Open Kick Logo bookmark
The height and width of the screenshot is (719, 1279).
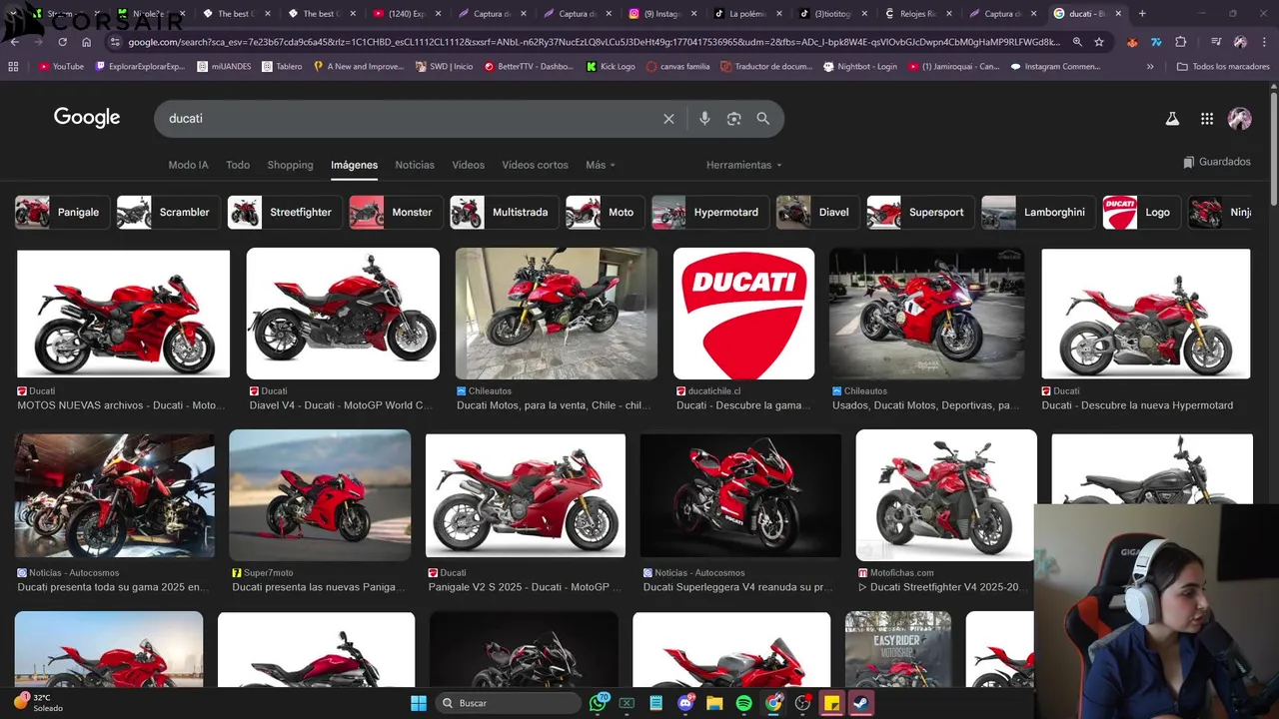tap(611, 66)
